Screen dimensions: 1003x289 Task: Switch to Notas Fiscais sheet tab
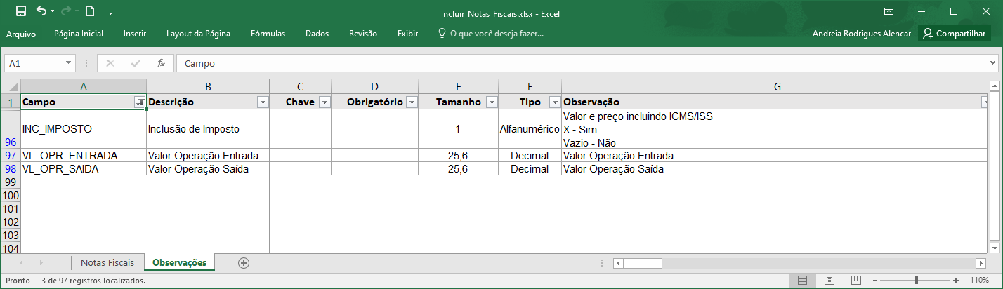coord(107,263)
